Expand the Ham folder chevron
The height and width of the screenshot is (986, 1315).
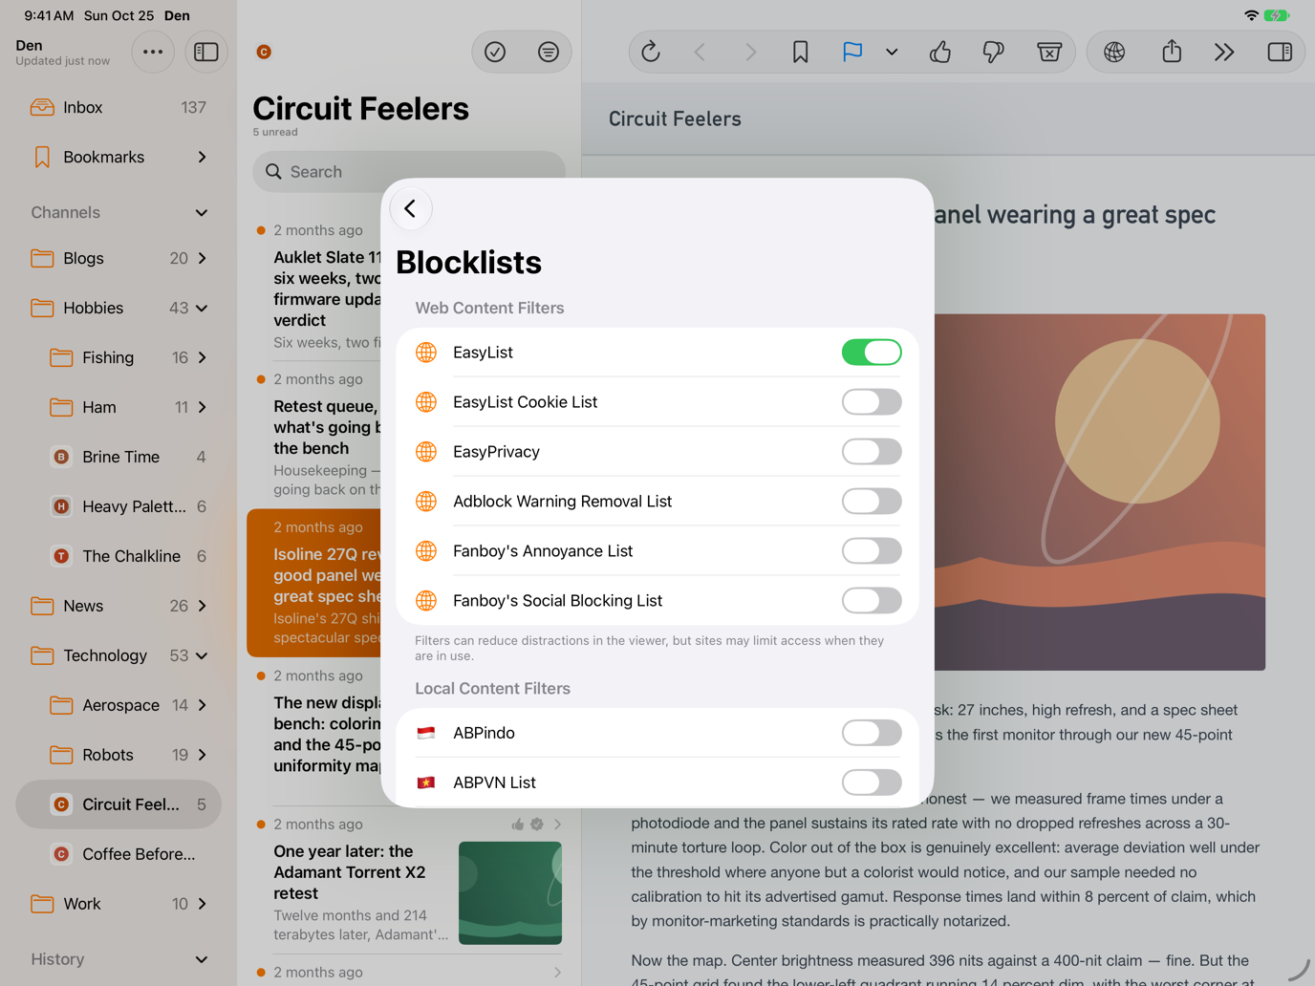point(202,407)
